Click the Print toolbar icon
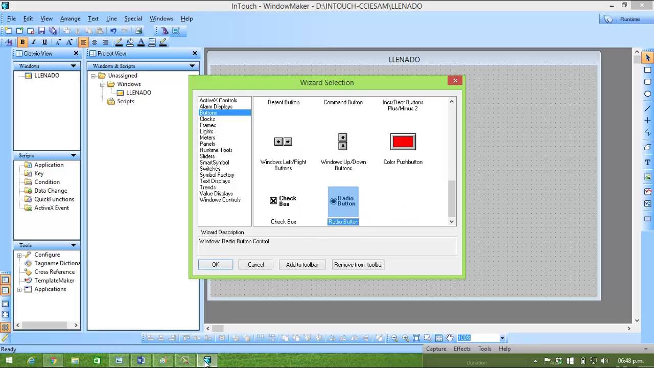654x368 pixels. (x=138, y=31)
